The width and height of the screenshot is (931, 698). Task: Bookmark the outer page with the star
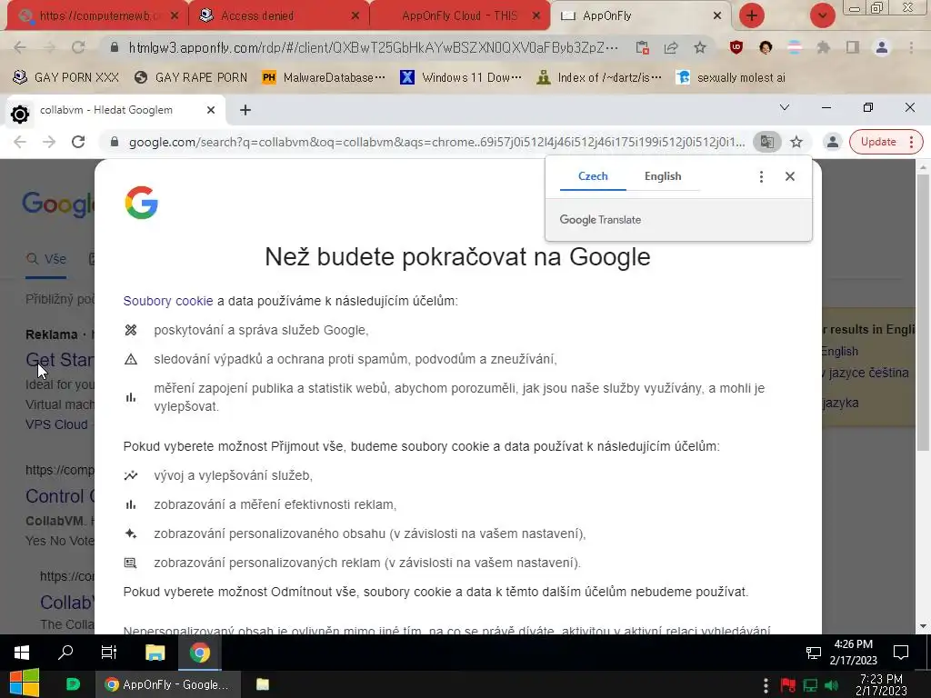pos(700,47)
